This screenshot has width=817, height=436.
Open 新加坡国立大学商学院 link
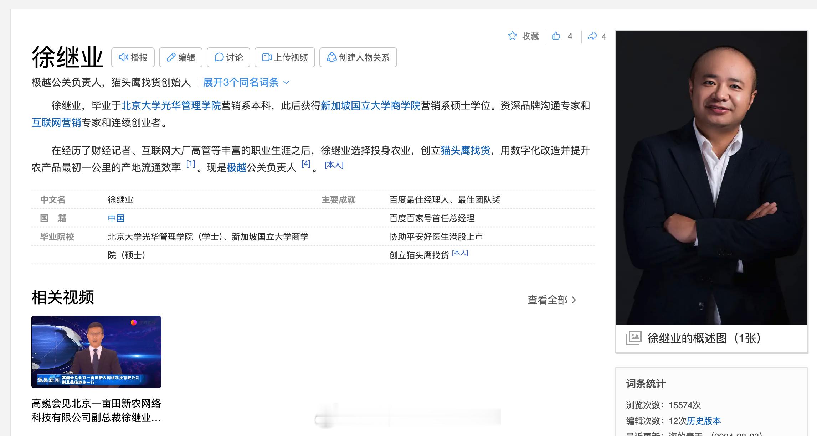[x=371, y=106]
